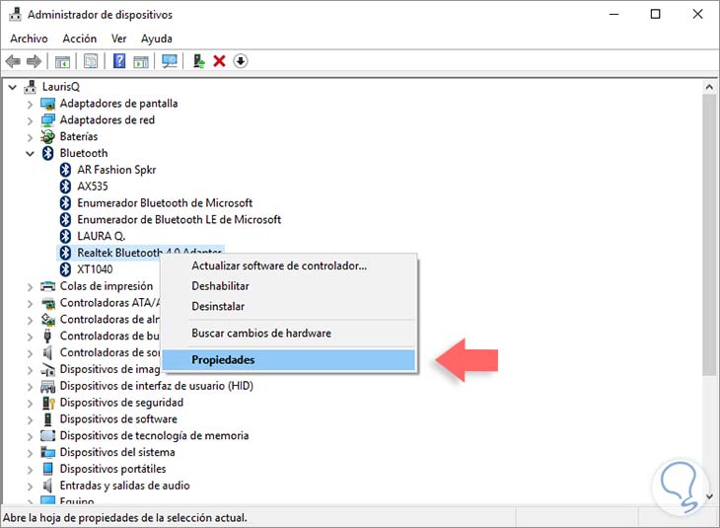Expand Adaptadores de pantalla node

pos(30,105)
